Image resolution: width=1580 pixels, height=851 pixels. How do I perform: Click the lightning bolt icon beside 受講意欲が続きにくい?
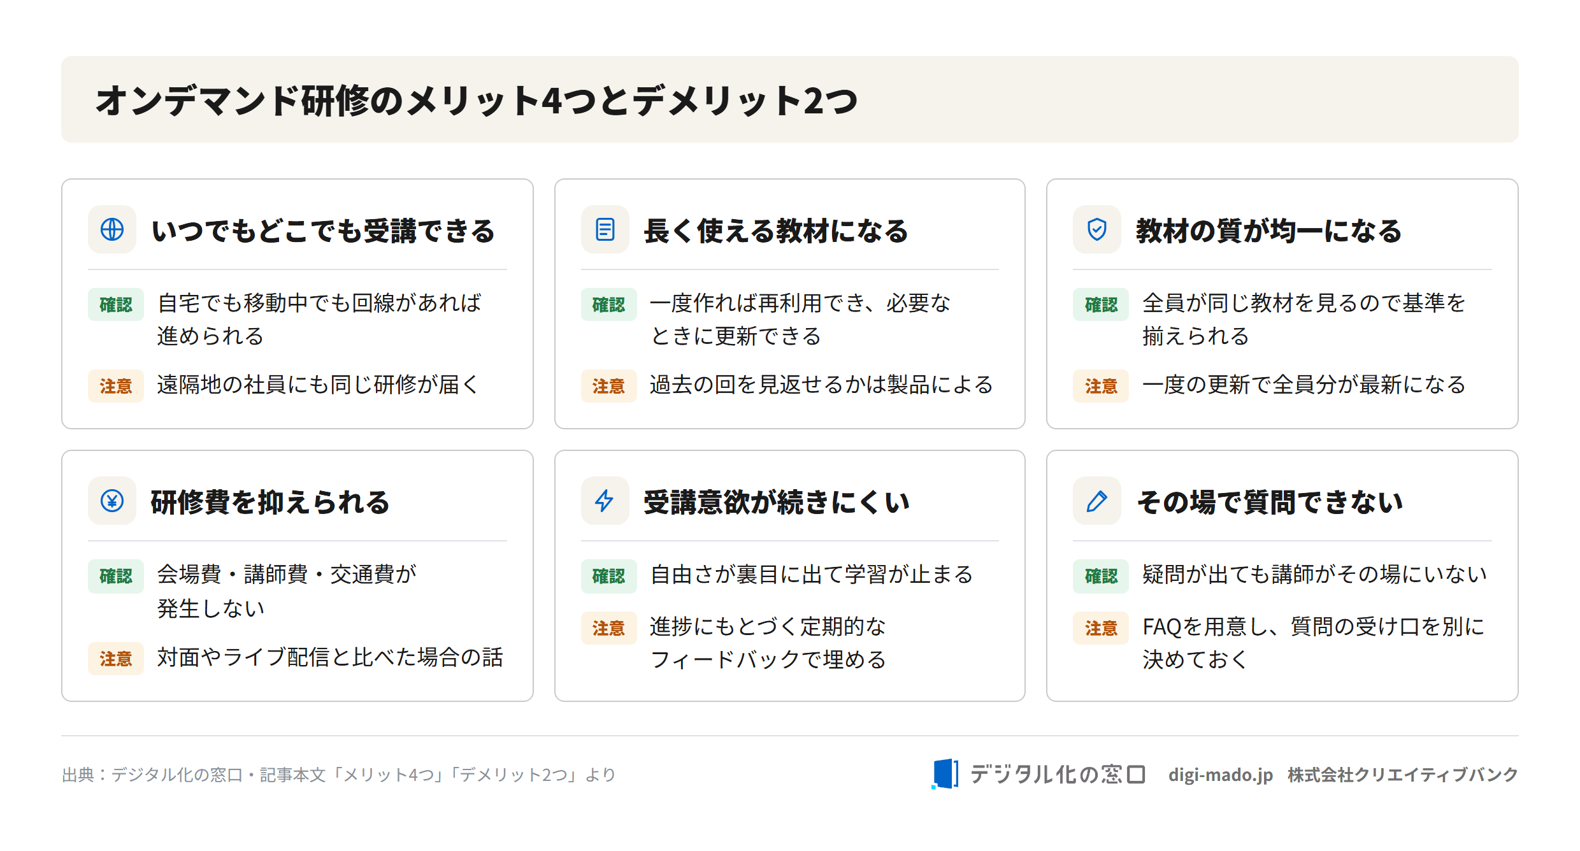(605, 501)
